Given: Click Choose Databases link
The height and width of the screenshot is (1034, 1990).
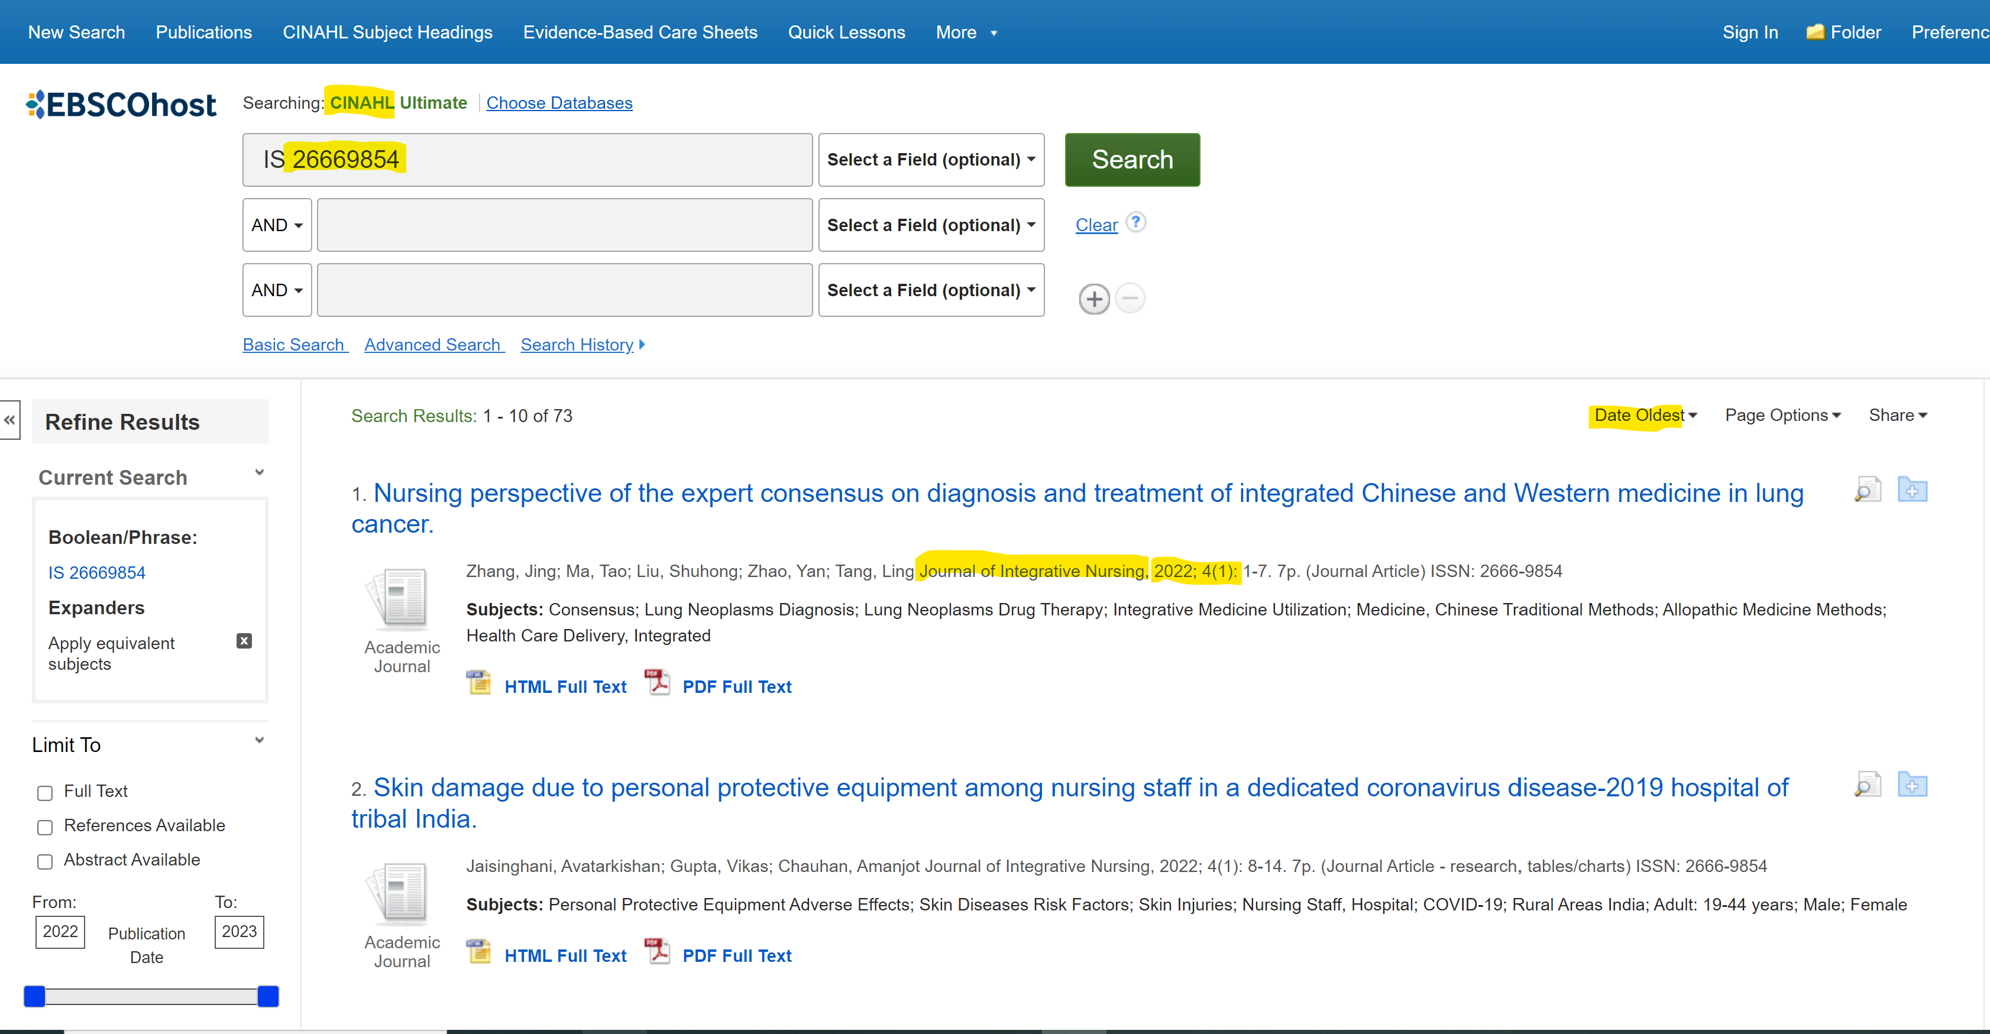Looking at the screenshot, I should [558, 103].
